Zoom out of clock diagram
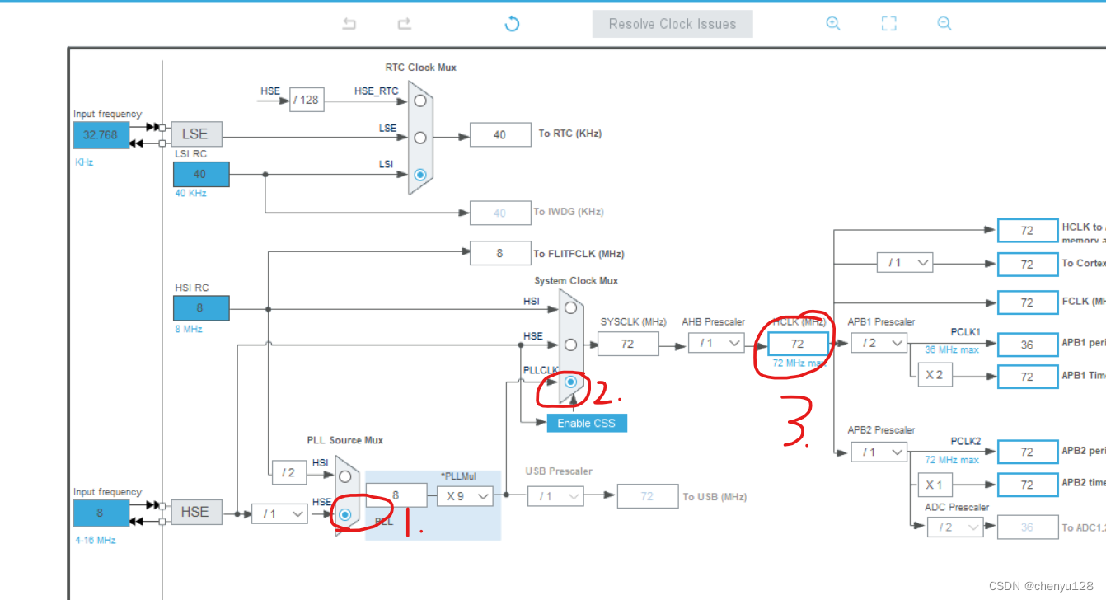Image resolution: width=1106 pixels, height=600 pixels. 944,24
